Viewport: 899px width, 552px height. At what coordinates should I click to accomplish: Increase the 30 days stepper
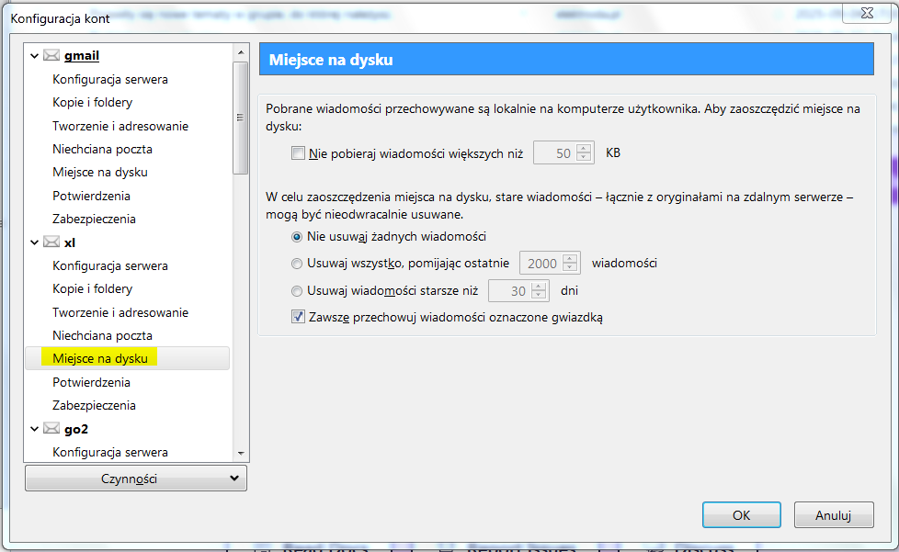click(x=539, y=286)
